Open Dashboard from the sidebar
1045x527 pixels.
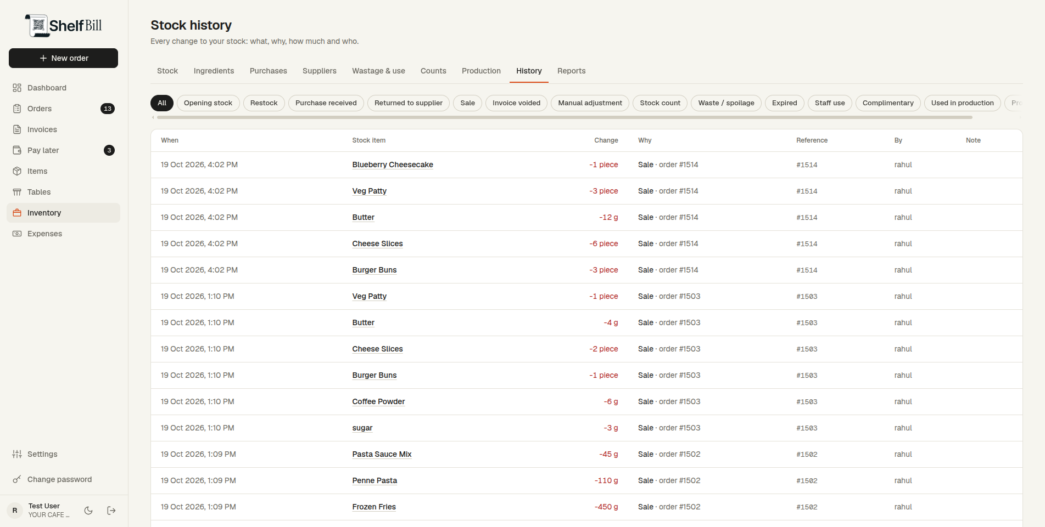(x=63, y=88)
